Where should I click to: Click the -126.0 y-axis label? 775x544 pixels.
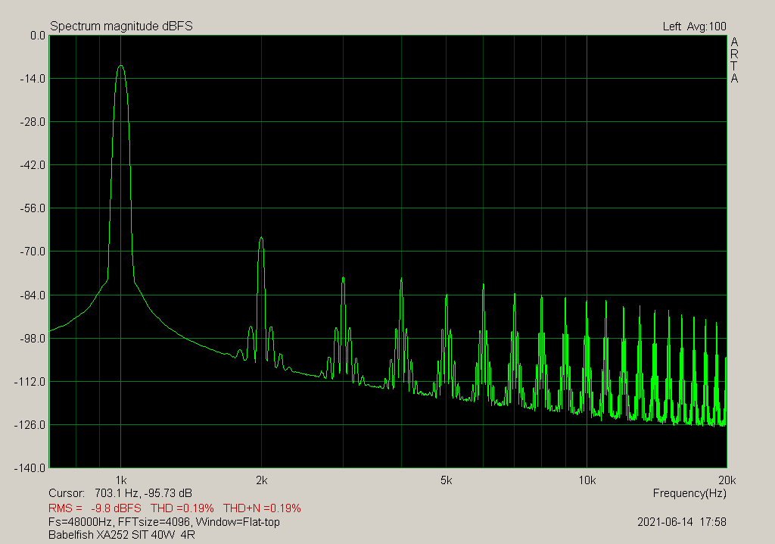(x=30, y=425)
